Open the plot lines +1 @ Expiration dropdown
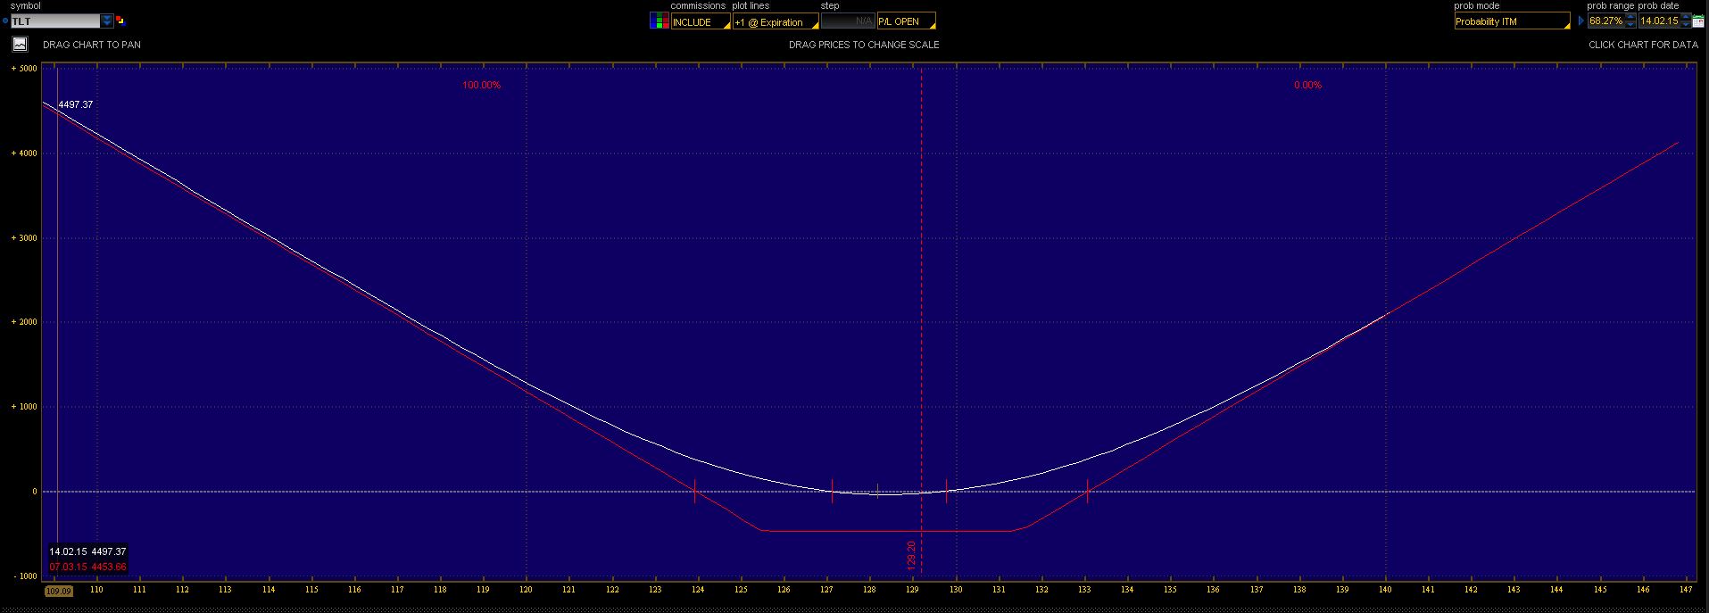 776,21
